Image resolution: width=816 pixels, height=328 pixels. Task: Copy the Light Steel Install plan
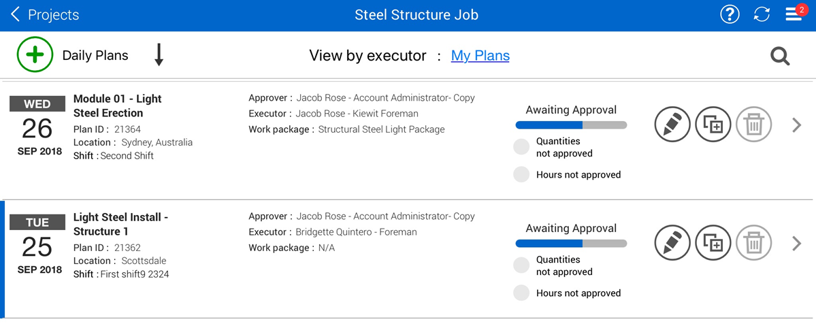[713, 243]
